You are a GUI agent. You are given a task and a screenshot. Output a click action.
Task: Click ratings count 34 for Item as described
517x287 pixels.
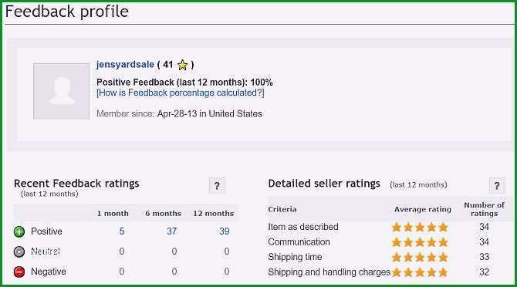pyautogui.click(x=484, y=227)
